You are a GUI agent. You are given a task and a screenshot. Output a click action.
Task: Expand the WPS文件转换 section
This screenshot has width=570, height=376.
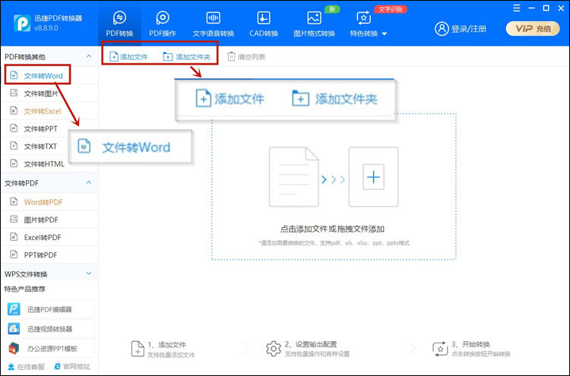point(89,273)
